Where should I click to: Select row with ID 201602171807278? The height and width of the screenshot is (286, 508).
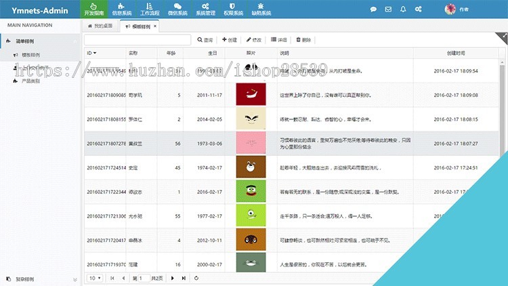point(291,144)
